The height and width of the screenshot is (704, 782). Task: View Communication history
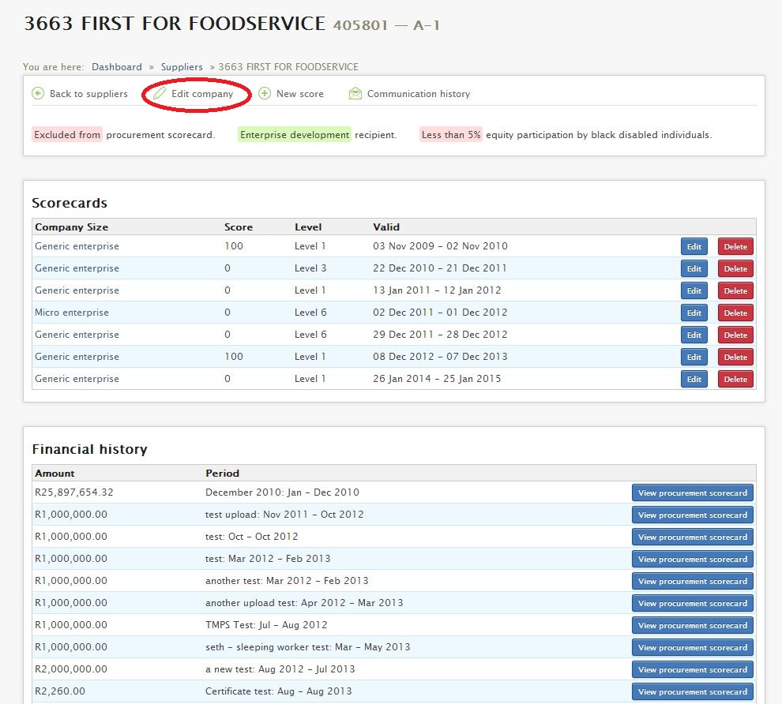(x=419, y=94)
